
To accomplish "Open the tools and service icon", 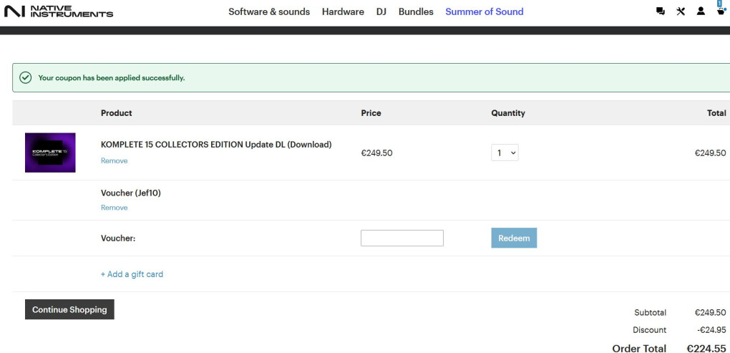I will [681, 11].
